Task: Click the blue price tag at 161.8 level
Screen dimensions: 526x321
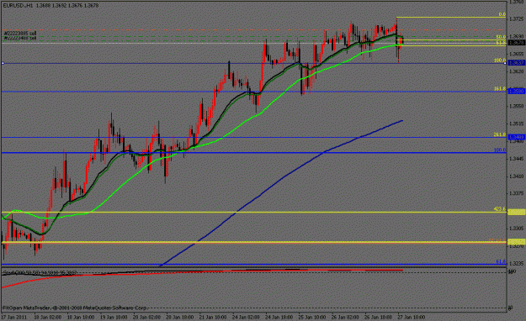Action: click(517, 91)
